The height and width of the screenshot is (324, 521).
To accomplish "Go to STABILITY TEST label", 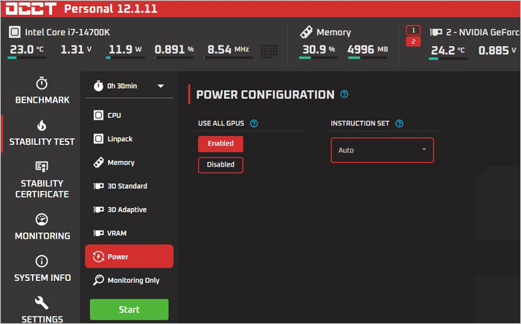I will click(42, 142).
